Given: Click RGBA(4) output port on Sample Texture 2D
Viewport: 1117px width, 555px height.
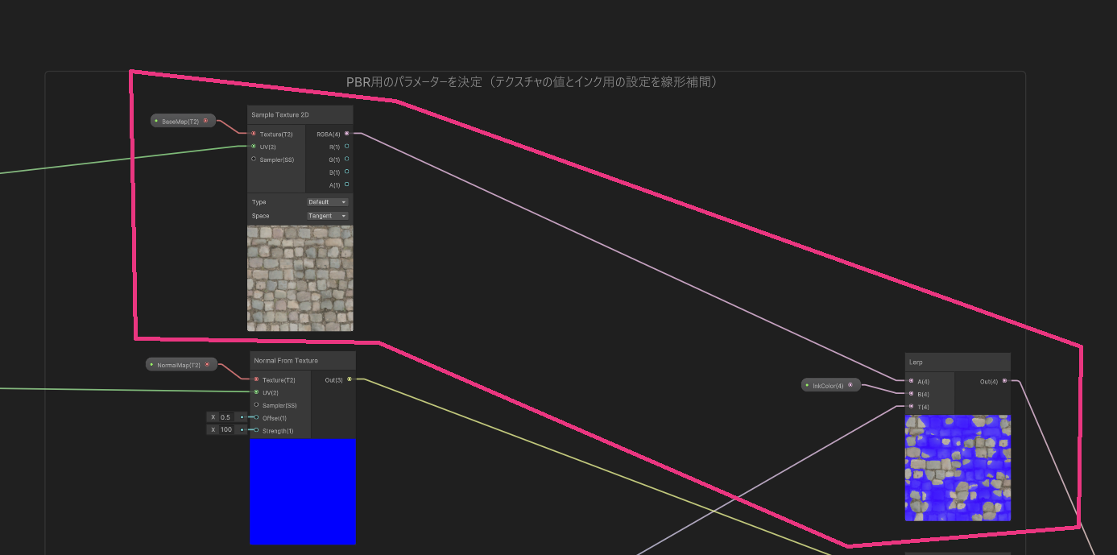Looking at the screenshot, I should pos(346,134).
